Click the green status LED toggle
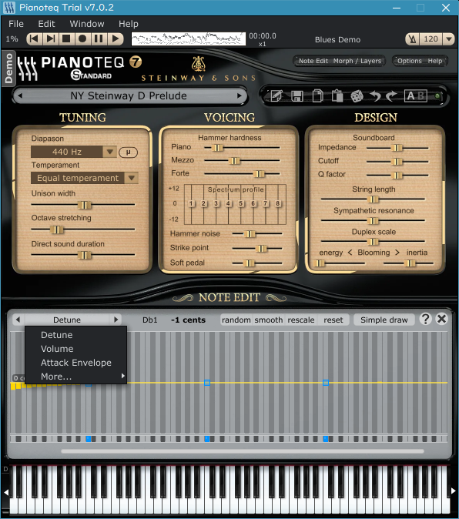Image resolution: width=459 pixels, height=519 pixels. pyautogui.click(x=437, y=96)
